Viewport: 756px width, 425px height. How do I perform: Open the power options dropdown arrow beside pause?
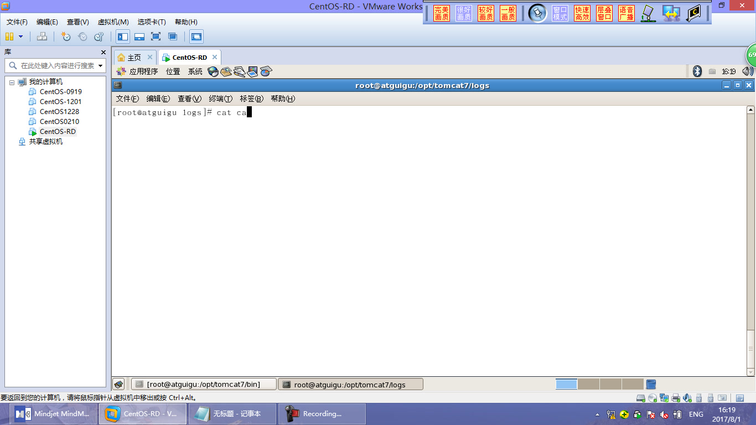coord(21,37)
